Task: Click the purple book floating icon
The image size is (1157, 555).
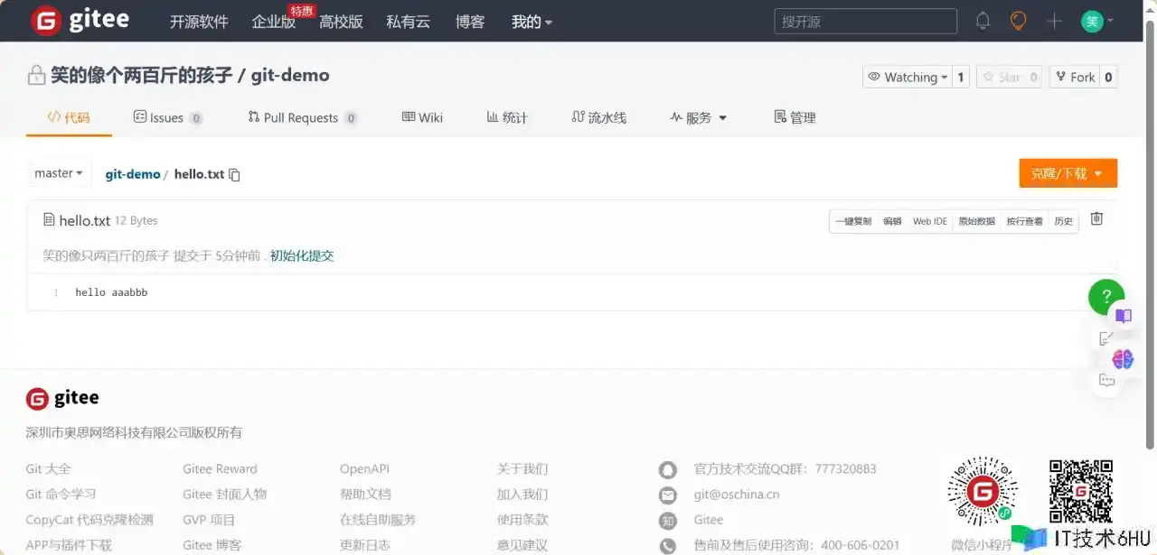Action: [x=1124, y=316]
